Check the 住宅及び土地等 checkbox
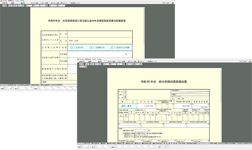The width and height of the screenshot is (252, 150). point(112,47)
